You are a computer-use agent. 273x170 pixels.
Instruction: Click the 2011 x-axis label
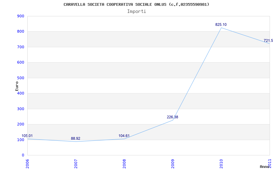(x=270, y=164)
